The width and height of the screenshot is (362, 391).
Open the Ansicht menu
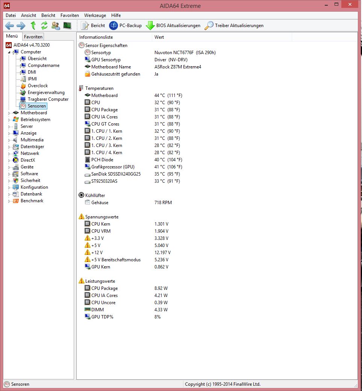click(x=29, y=15)
